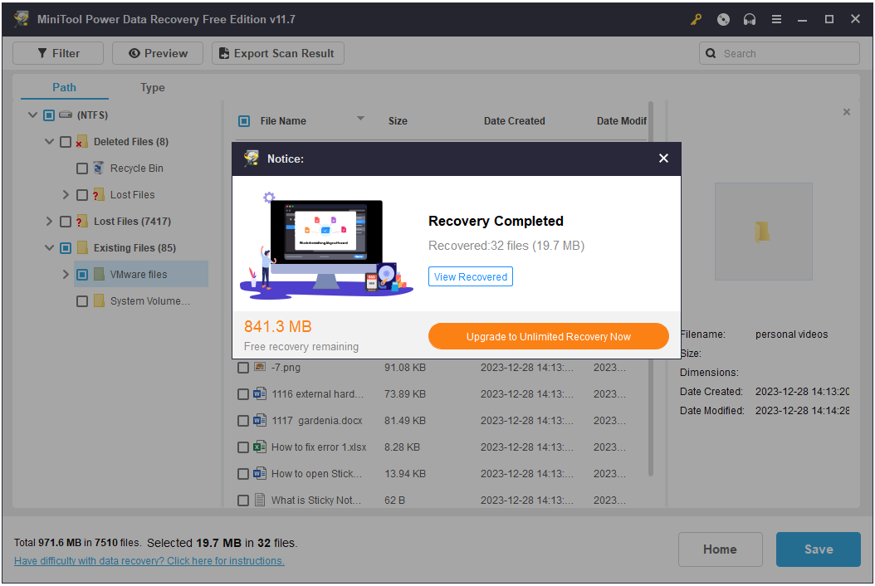The width and height of the screenshot is (875, 586).
Task: Expand the VMware files node
Action: pos(66,275)
